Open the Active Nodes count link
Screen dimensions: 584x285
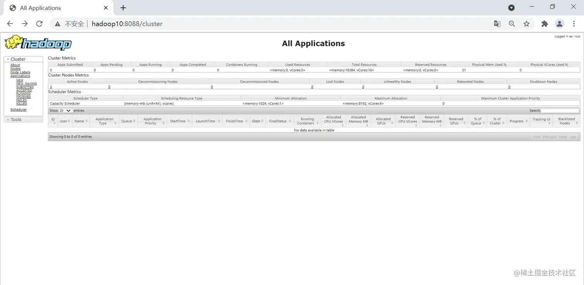tap(51, 87)
